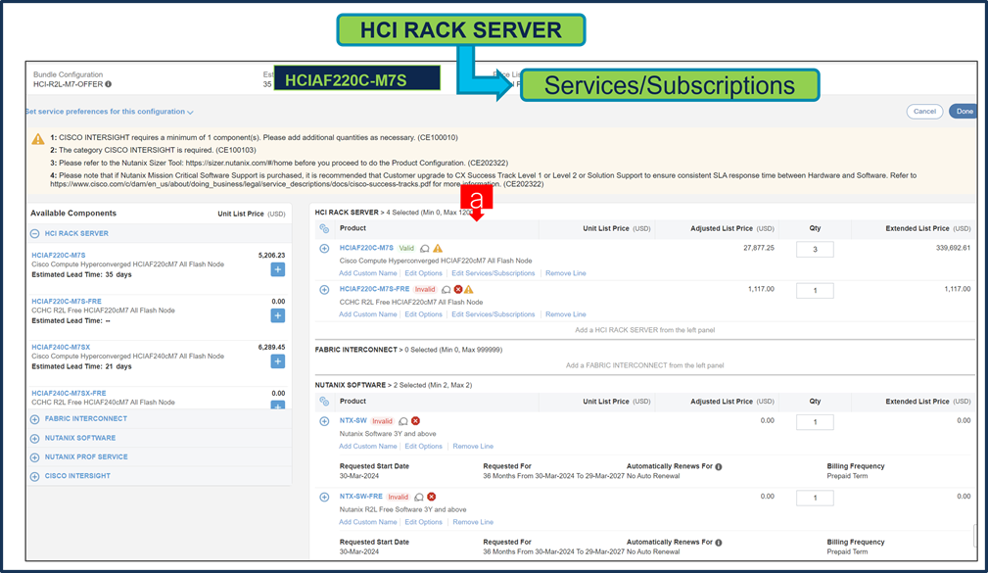Collapse the HCI RACK SERVER category
Image resolution: width=988 pixels, height=573 pixels.
click(34, 233)
